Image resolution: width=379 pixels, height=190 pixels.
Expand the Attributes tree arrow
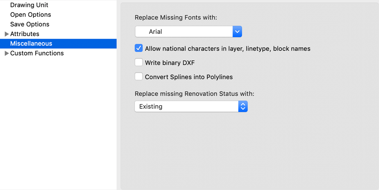[x=6, y=34]
